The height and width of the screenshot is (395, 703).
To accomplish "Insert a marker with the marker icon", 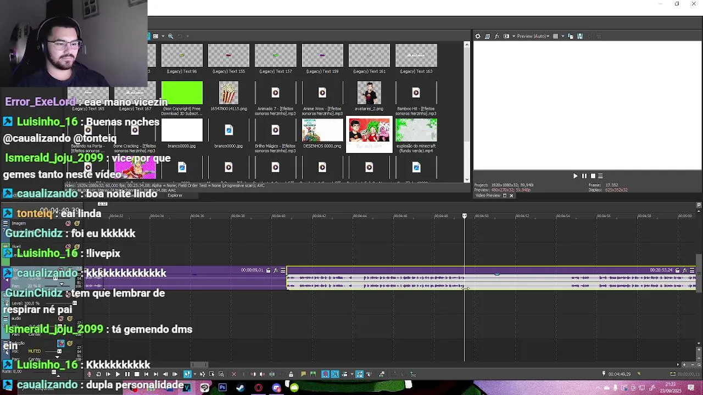I will pyautogui.click(x=303, y=374).
